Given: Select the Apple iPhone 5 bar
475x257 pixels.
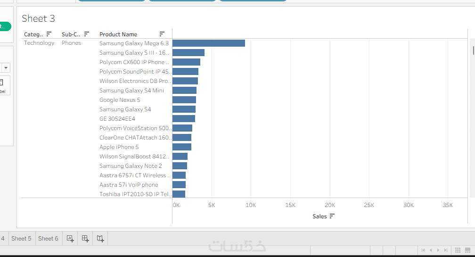Looking at the screenshot, I should (182, 147).
